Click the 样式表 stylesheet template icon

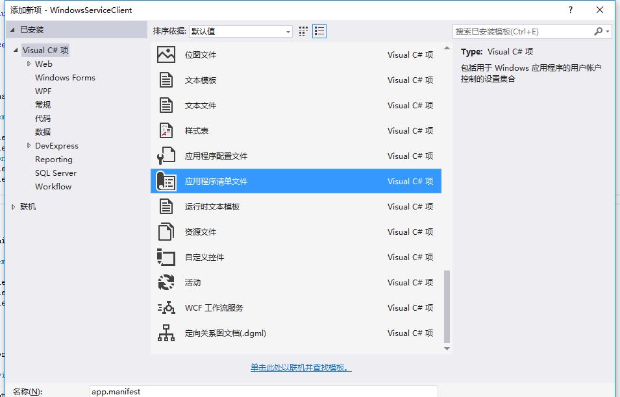click(166, 131)
